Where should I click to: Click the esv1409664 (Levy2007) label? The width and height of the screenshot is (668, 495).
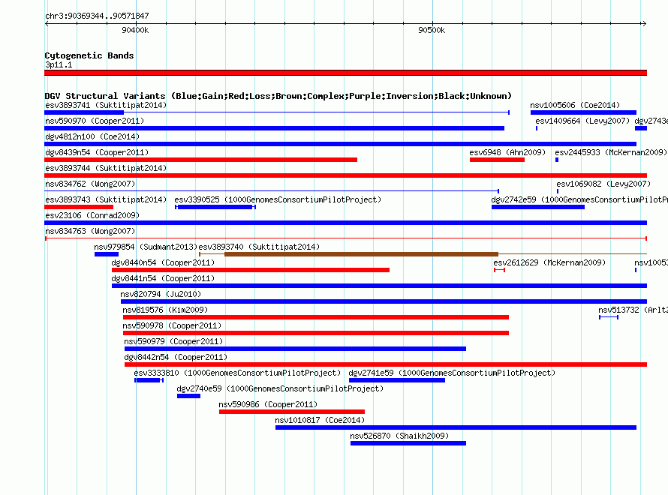[582, 121]
